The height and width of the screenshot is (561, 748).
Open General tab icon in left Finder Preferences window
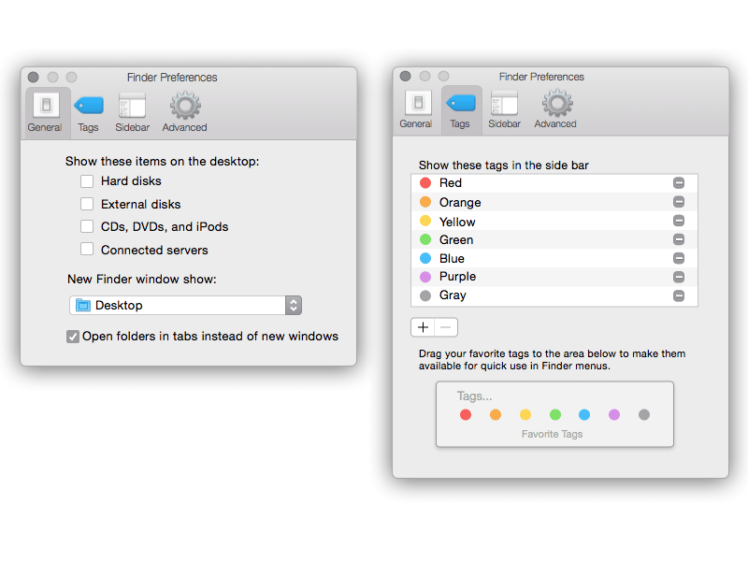(x=46, y=105)
